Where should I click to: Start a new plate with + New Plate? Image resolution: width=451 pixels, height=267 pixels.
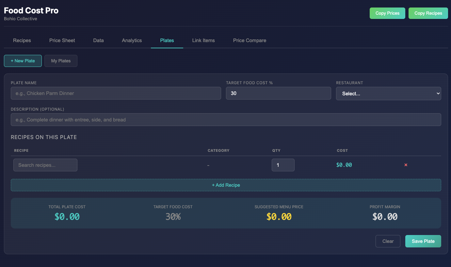click(23, 61)
